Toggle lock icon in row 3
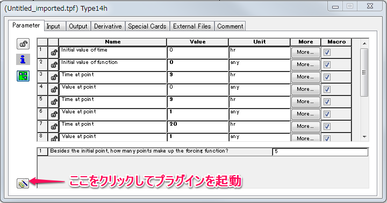 coord(54,77)
